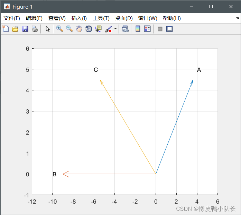Dock the figure using the menu bar arrow
This screenshot has width=241, height=215.
[x=237, y=18]
